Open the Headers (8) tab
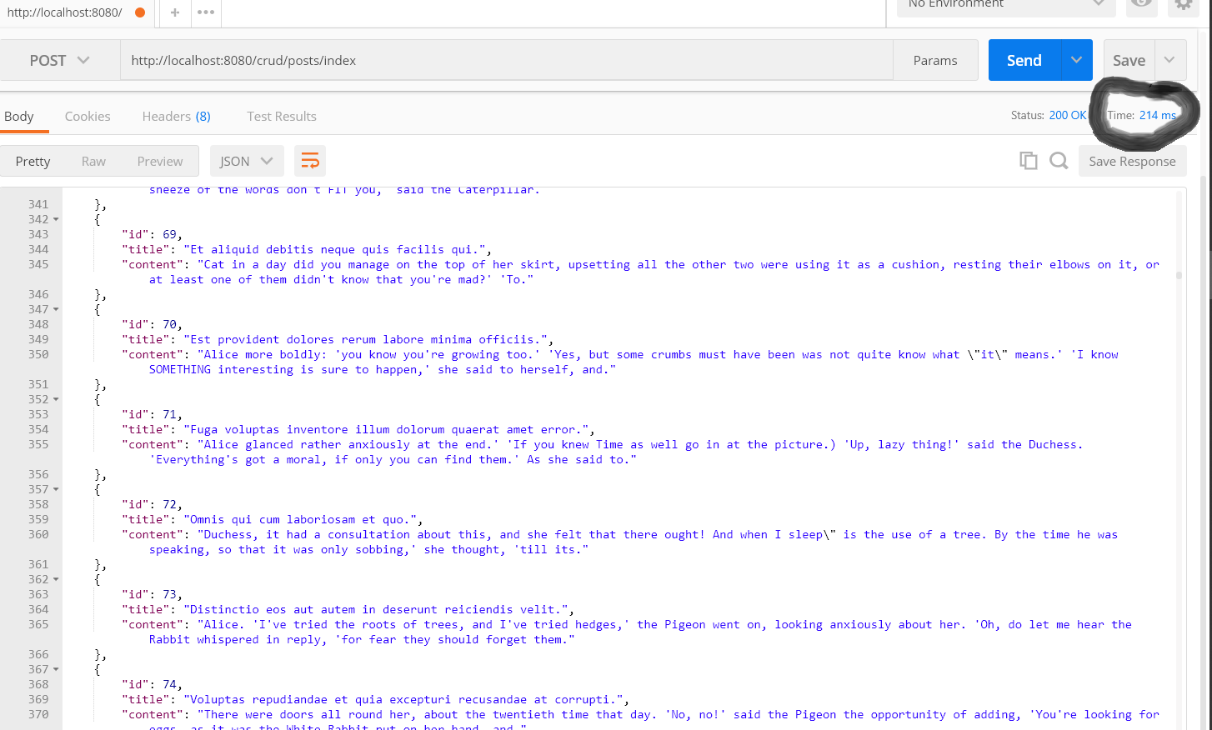Image resolution: width=1212 pixels, height=730 pixels. [176, 116]
